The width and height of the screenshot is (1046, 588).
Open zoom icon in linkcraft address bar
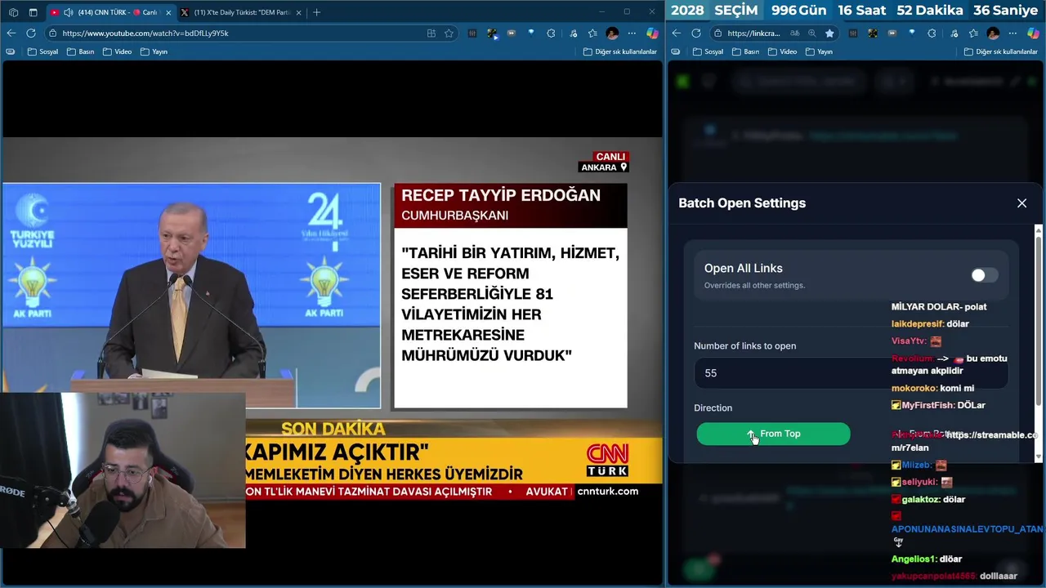point(811,33)
